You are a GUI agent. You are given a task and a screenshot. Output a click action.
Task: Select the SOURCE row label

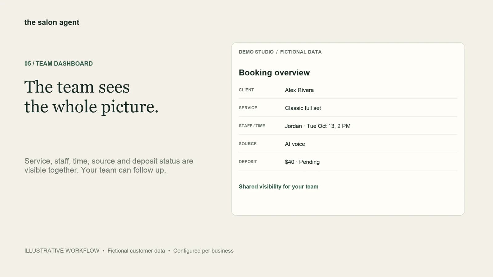247,144
